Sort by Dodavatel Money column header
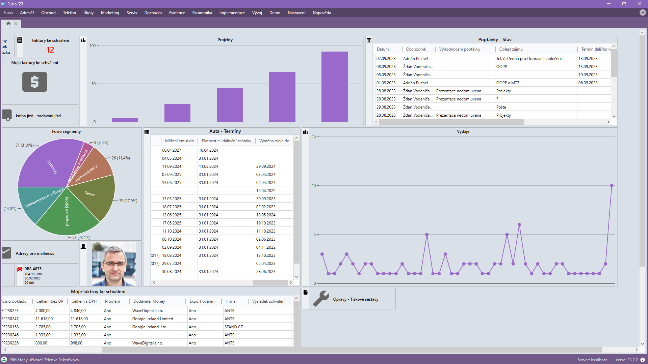This screenshot has height=364, width=648. click(149, 301)
